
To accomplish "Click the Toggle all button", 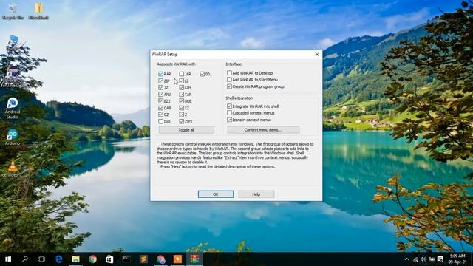I will 186,130.
